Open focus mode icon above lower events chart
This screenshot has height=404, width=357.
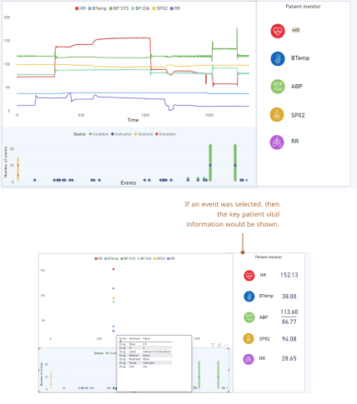(219, 345)
